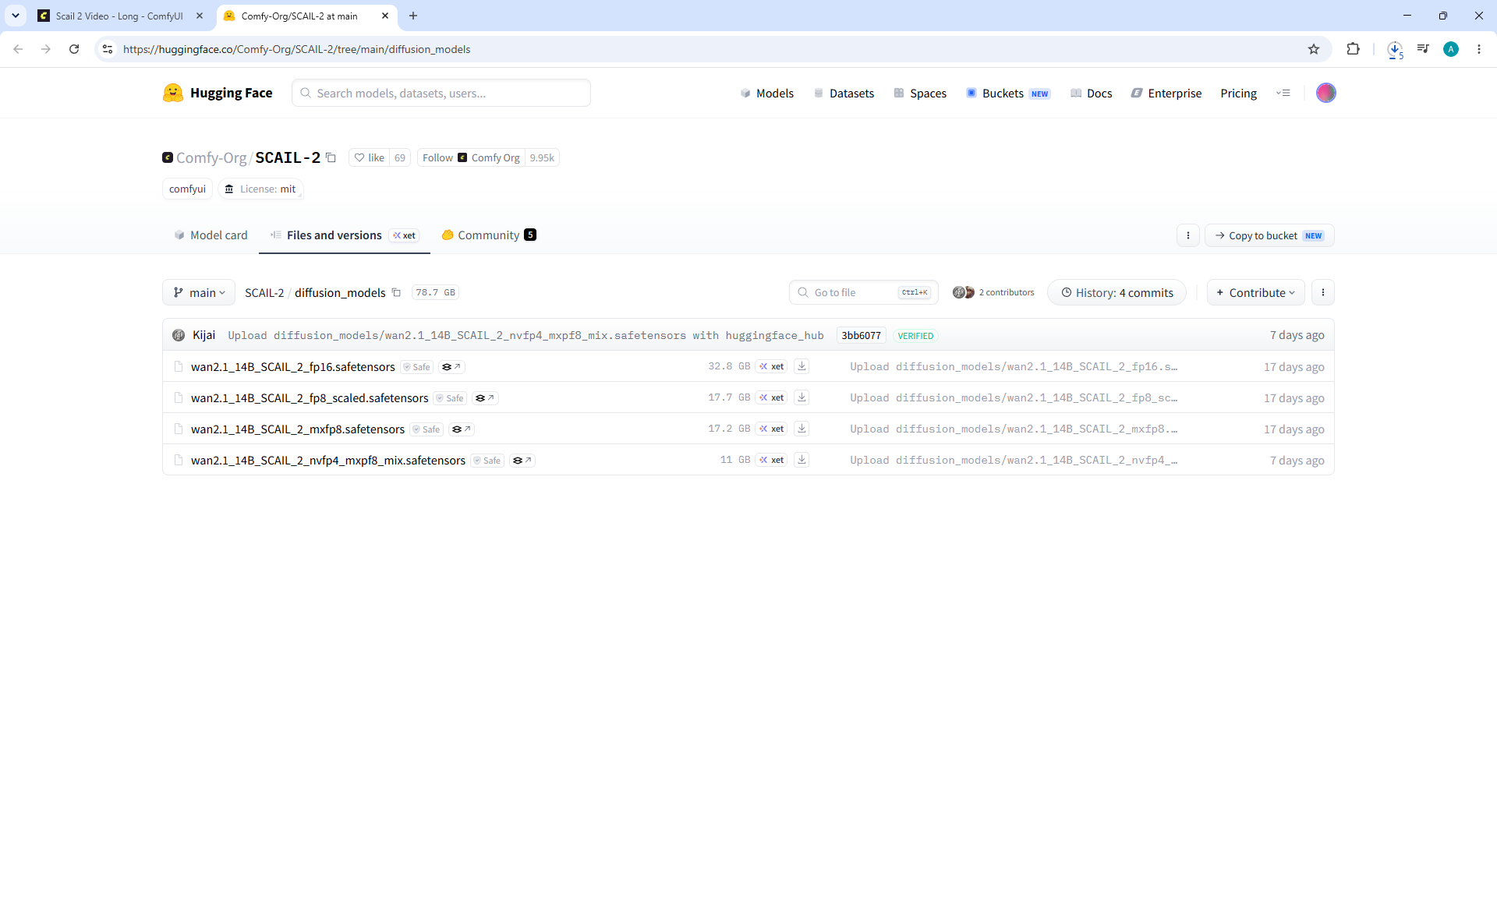Open the pointer details icon for nvfp4_mxpf8_mix file

522,461
